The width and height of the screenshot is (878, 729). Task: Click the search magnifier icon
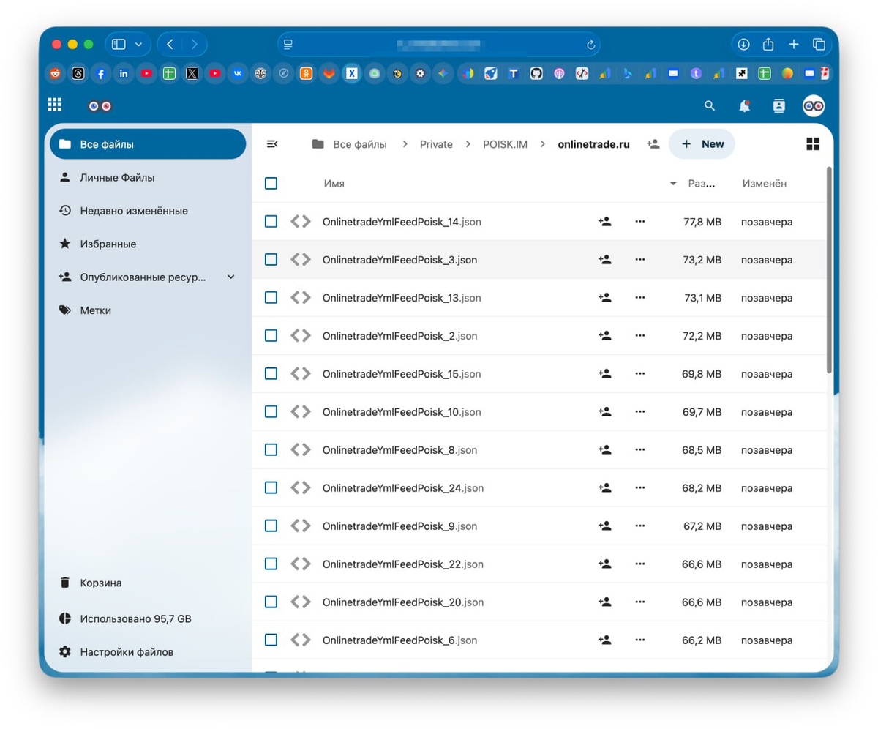(x=709, y=105)
